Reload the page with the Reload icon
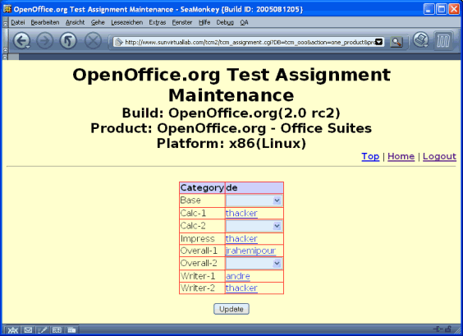 (68, 41)
